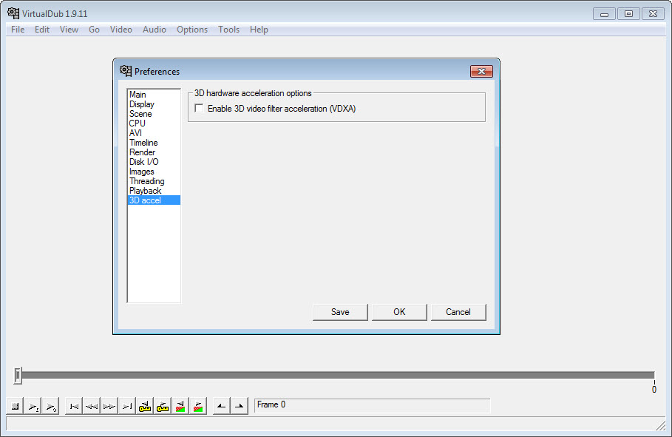This screenshot has height=437, width=672.
Task: Open the Options menu
Action: 192,30
